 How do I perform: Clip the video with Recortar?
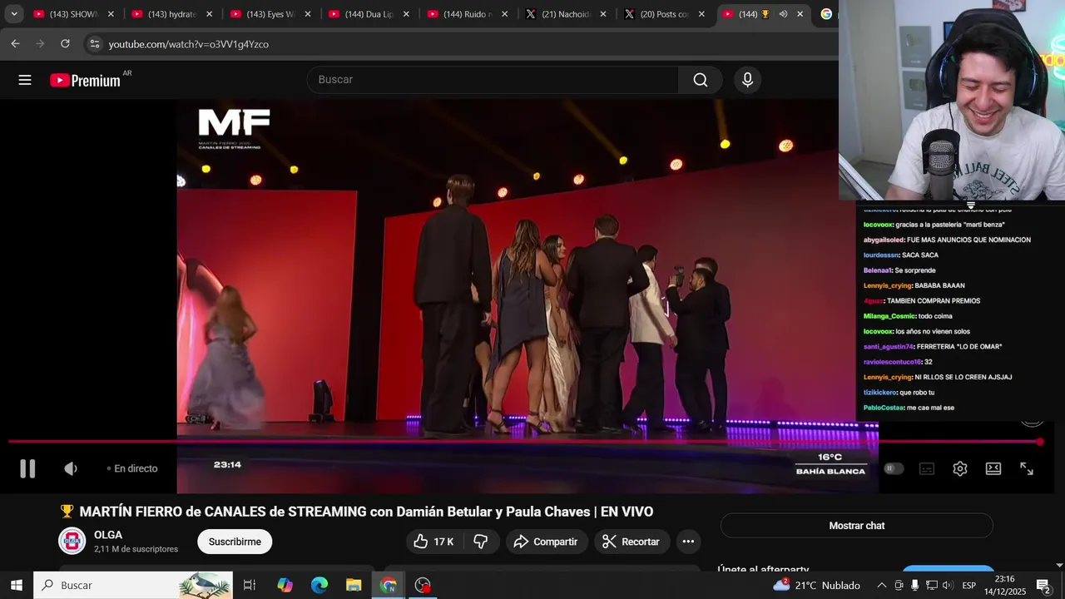(631, 542)
